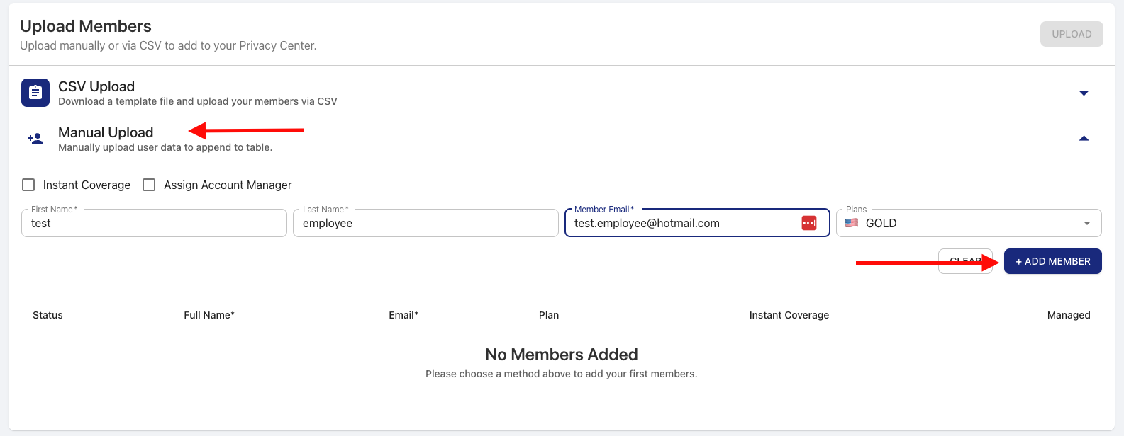Click the Managed column header
Viewport: 1124px width, 436px height.
click(1068, 315)
